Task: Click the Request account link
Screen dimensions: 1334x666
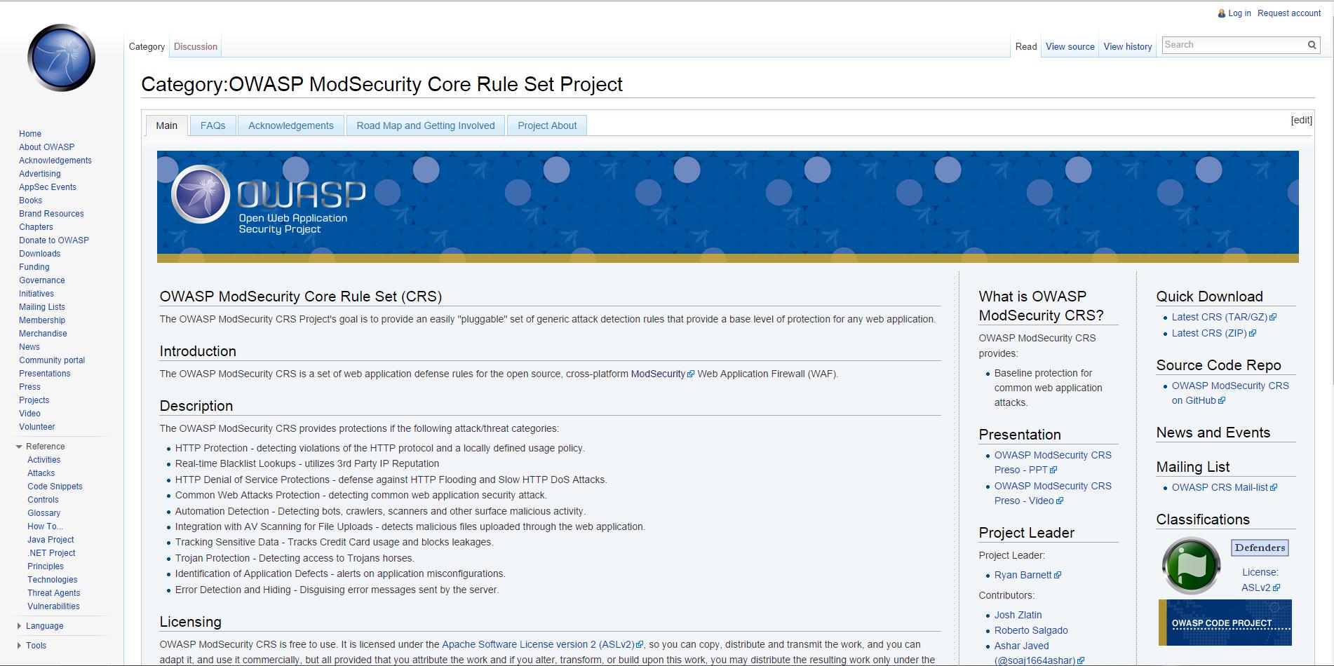Action: coord(1289,13)
